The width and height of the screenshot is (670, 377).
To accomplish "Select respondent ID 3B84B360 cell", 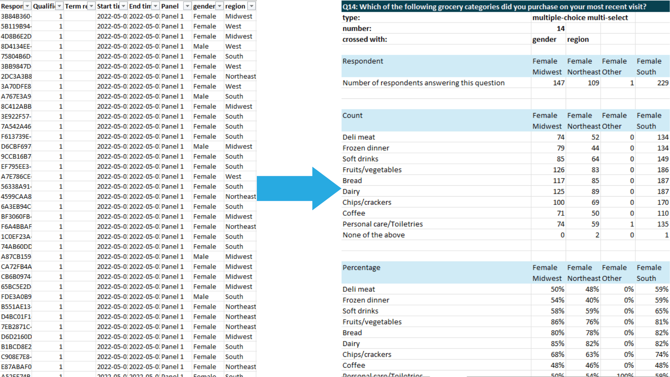I will pos(16,16).
